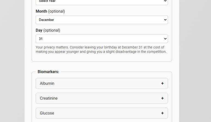Click the Day dropdown arrow chevron
This screenshot has height=122, width=211.
coord(165,39)
